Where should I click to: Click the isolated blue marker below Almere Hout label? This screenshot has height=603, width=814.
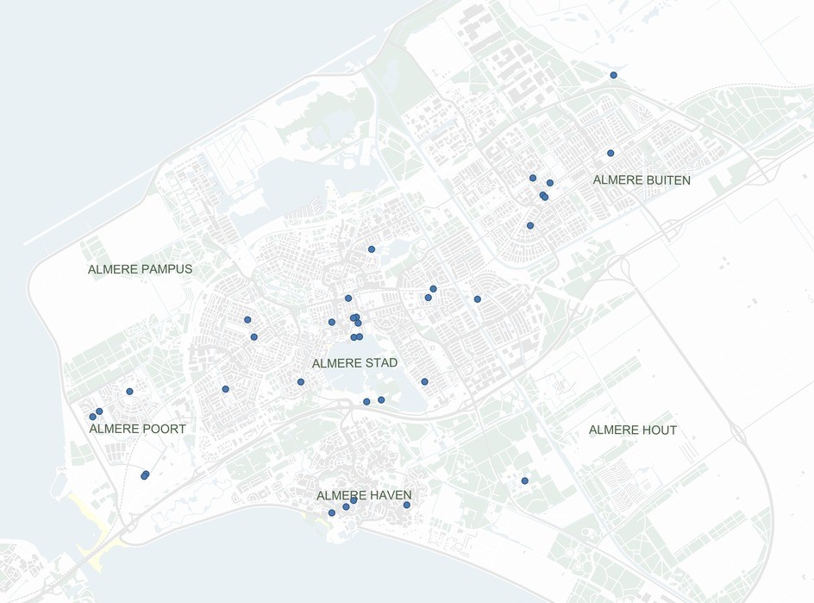pos(524,481)
